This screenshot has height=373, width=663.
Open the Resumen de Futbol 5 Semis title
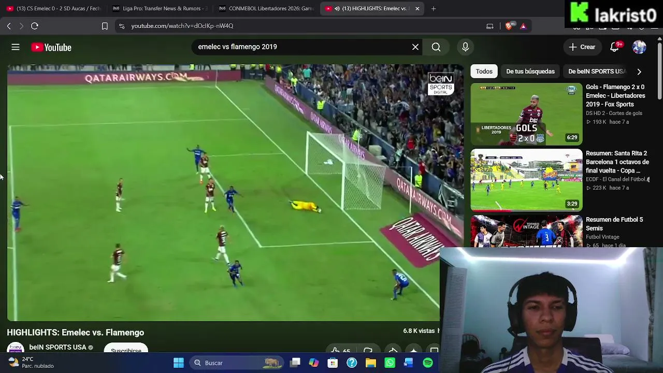click(x=614, y=224)
